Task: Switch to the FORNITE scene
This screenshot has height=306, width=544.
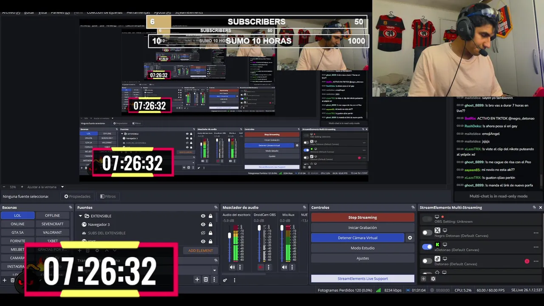Action: [x=17, y=241]
